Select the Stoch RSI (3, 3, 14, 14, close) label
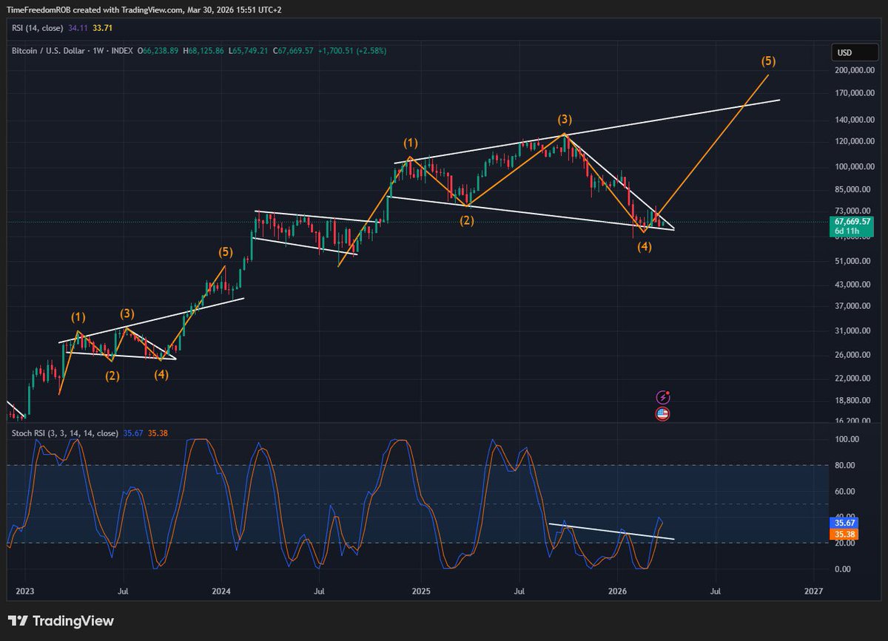 64,433
